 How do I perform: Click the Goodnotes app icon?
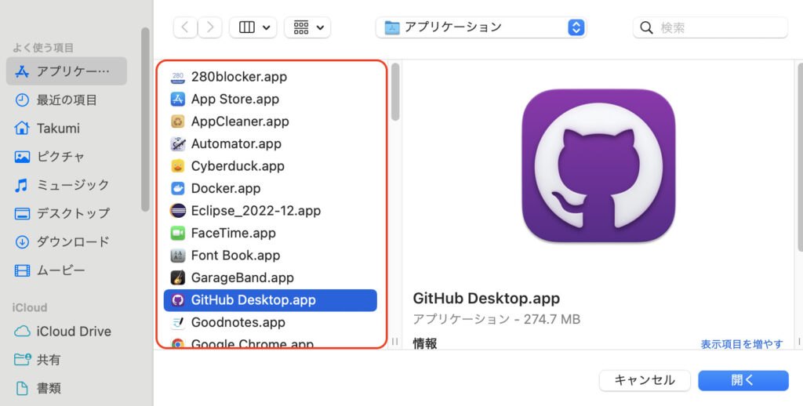(x=178, y=322)
